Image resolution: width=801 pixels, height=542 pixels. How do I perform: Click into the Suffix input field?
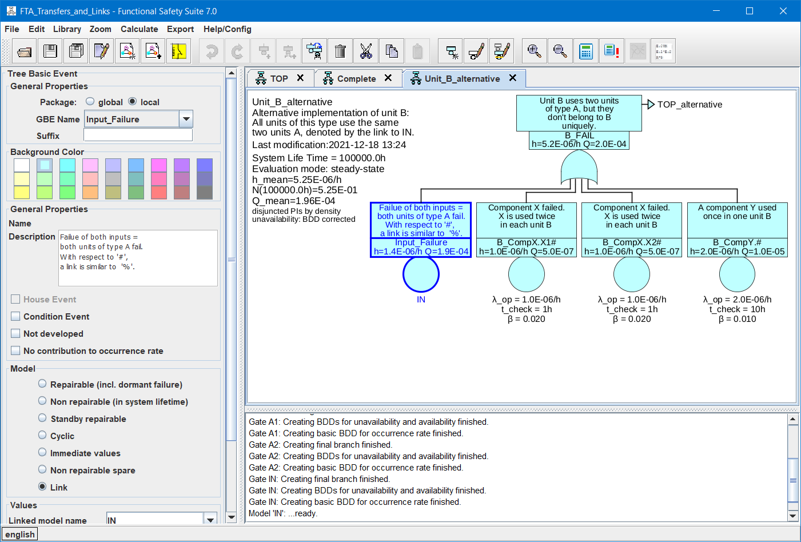(x=138, y=135)
